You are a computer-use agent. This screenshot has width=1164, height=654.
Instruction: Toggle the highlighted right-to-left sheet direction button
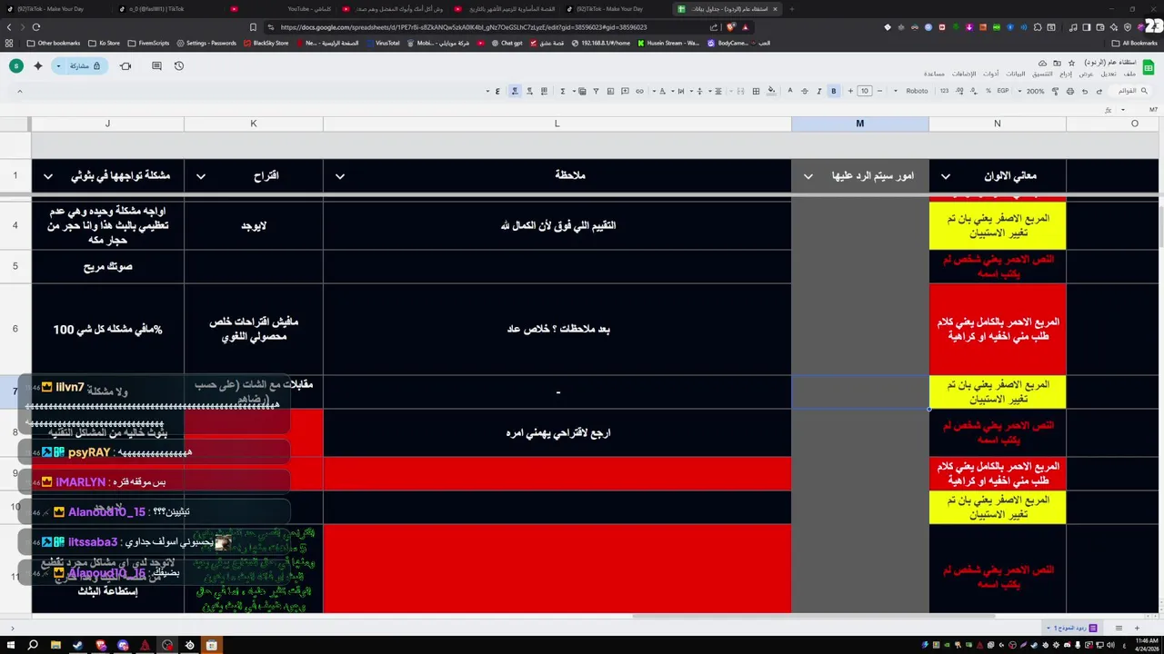[x=515, y=91]
